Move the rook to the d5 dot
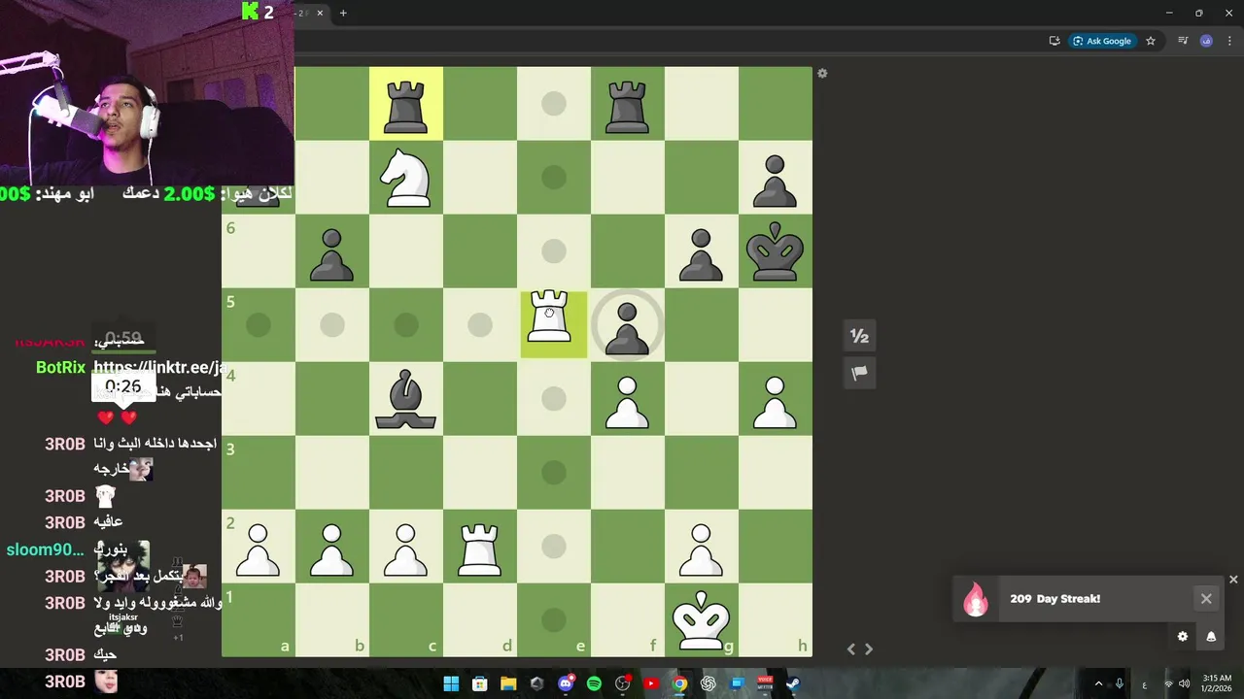The height and width of the screenshot is (699, 1244). 480,324
